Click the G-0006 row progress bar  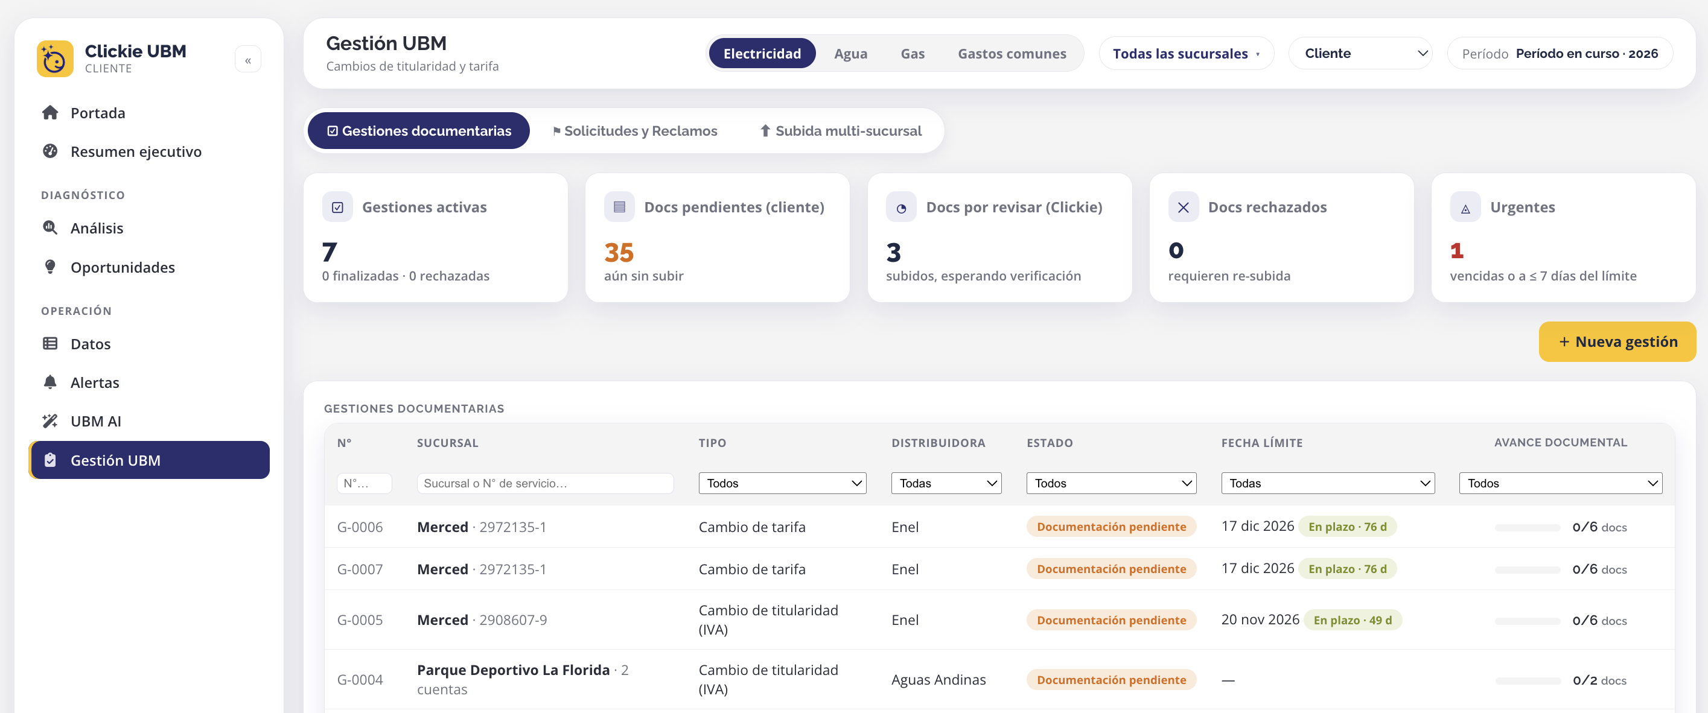tap(1528, 527)
